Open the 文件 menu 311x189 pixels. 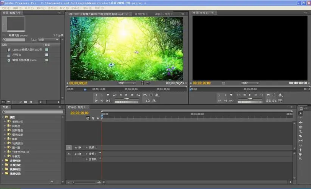point(6,8)
